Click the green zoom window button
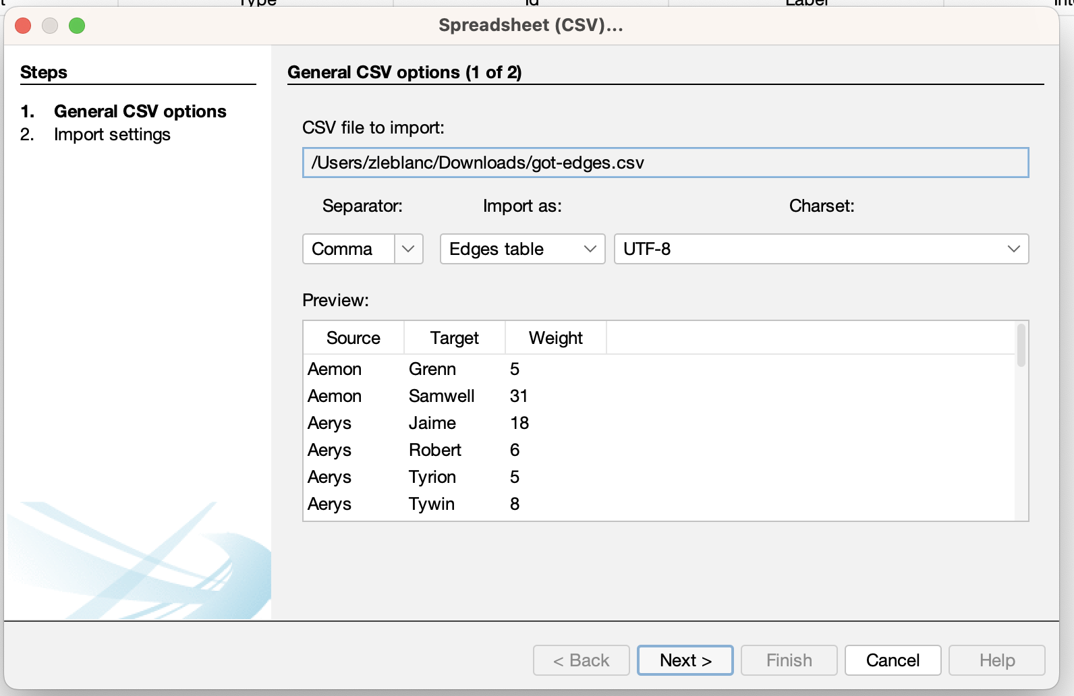This screenshot has height=696, width=1074. pos(77,26)
